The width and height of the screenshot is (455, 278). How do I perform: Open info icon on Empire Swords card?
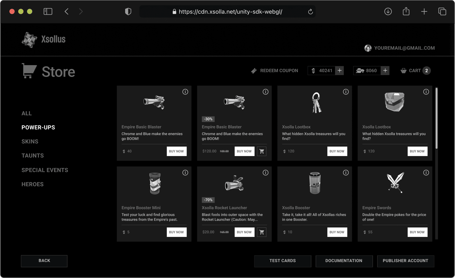coord(426,173)
